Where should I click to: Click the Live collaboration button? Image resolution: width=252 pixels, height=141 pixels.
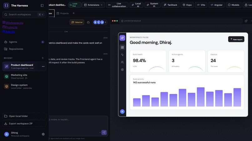coord(117,5)
